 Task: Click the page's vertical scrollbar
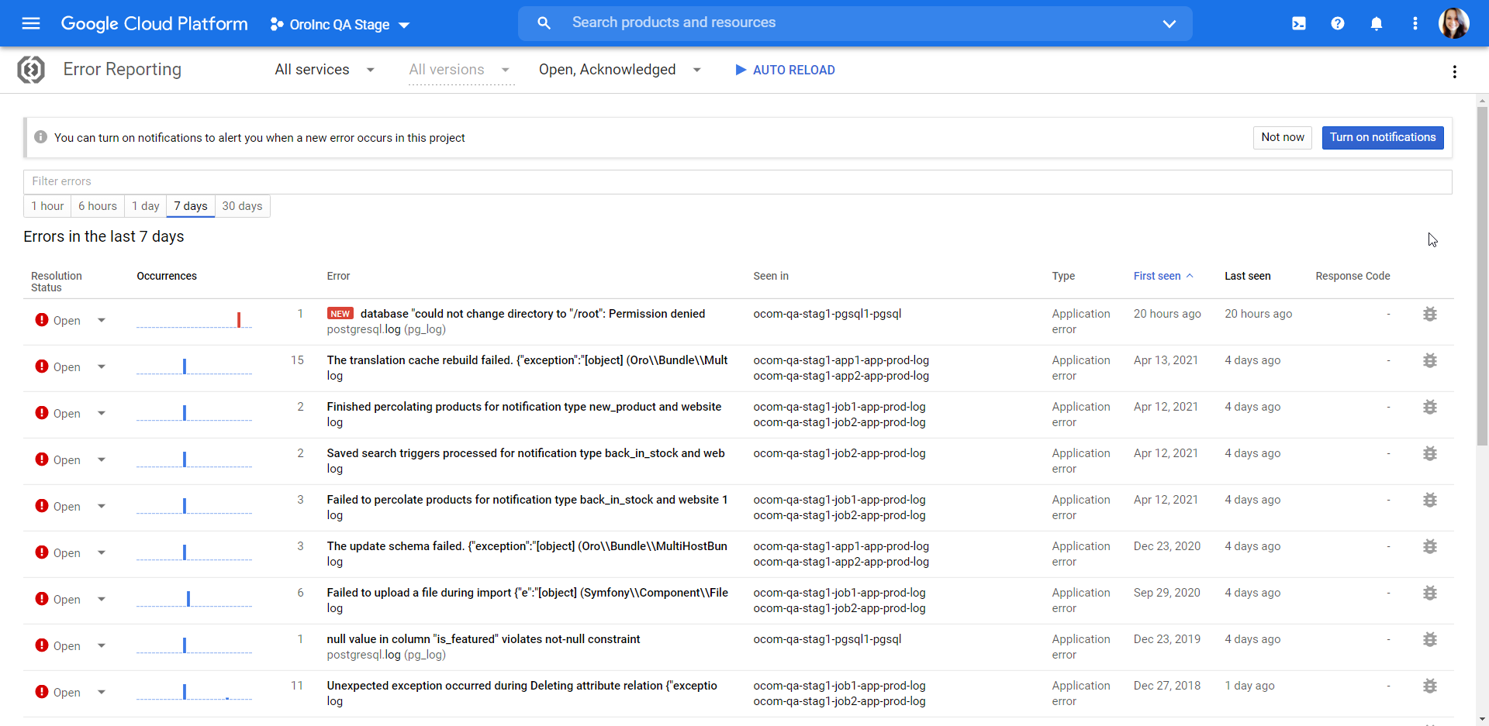click(1482, 271)
